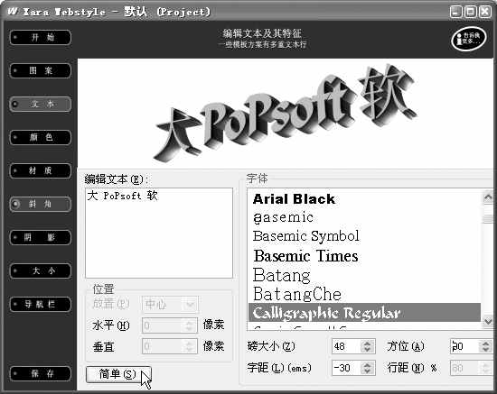497x394 pixels.
Task: Increase 字距 tracking with up spinner
Action: click(368, 364)
